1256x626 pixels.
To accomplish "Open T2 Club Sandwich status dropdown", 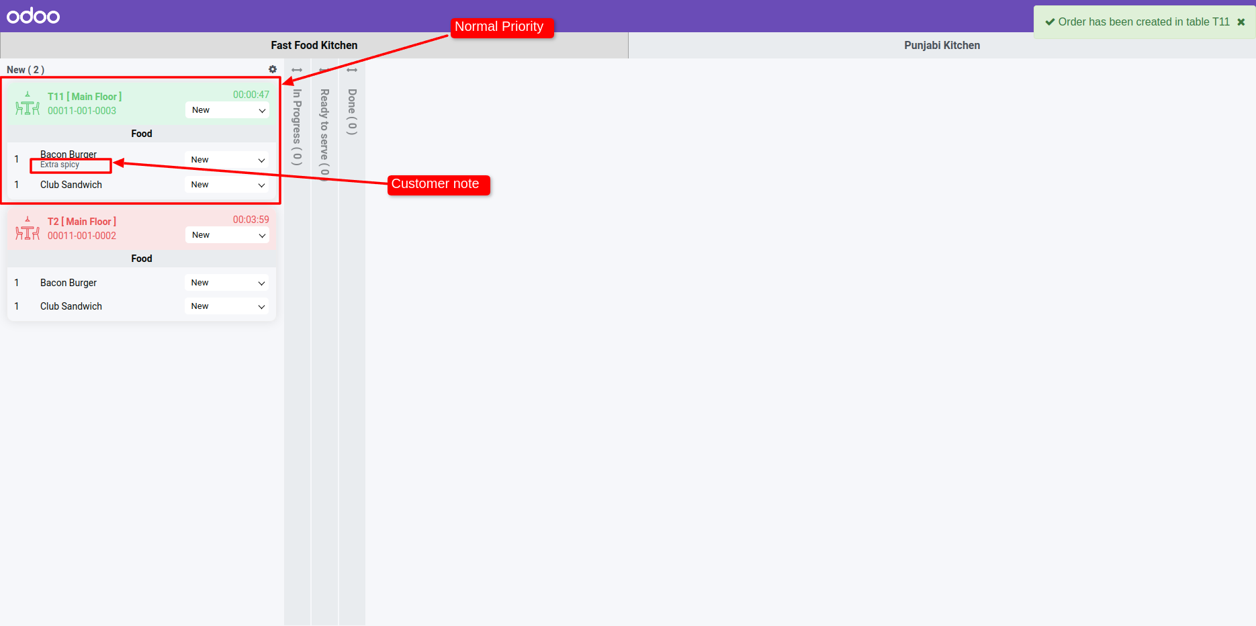I will (226, 306).
